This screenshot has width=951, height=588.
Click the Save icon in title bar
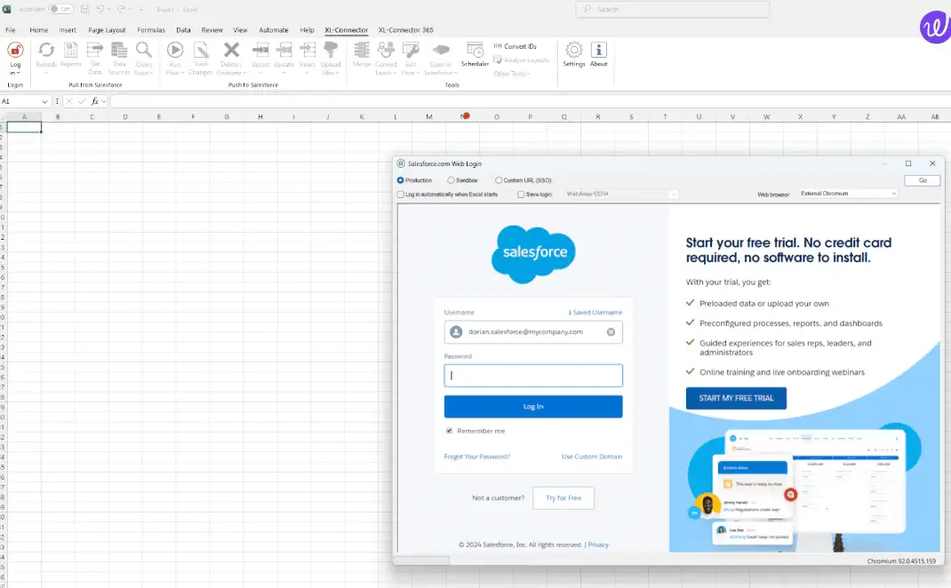(85, 9)
